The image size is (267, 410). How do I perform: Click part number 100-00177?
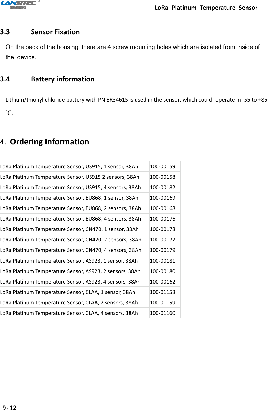162,240
